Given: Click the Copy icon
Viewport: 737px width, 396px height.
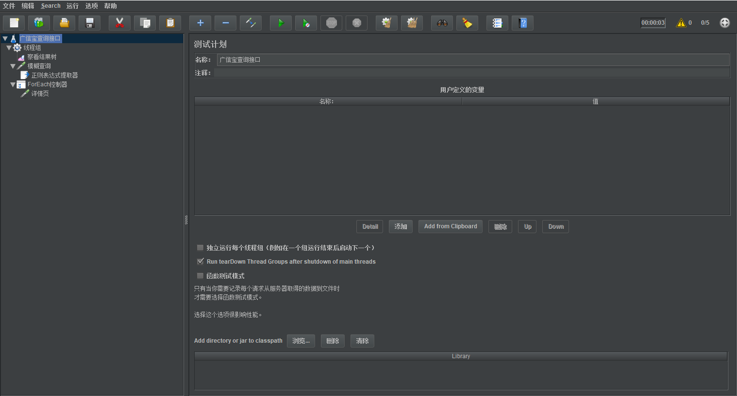Looking at the screenshot, I should coord(145,23).
